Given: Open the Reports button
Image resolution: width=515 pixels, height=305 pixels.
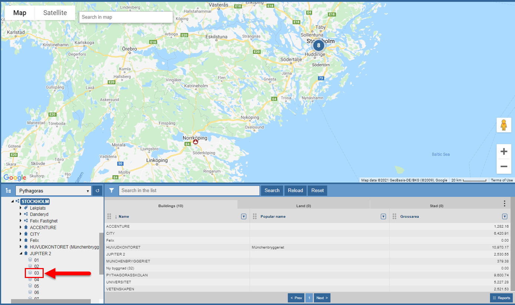Looking at the screenshot, I should [501, 298].
